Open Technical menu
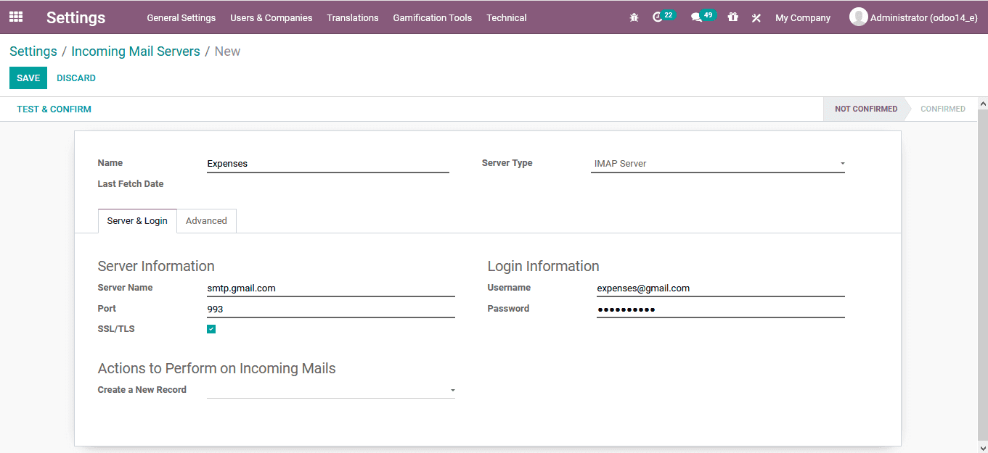 pos(507,17)
